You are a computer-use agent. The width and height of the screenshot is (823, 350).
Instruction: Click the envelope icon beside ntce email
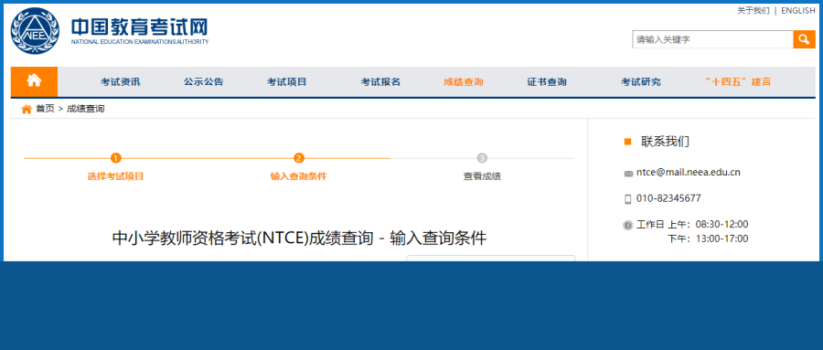tap(628, 174)
